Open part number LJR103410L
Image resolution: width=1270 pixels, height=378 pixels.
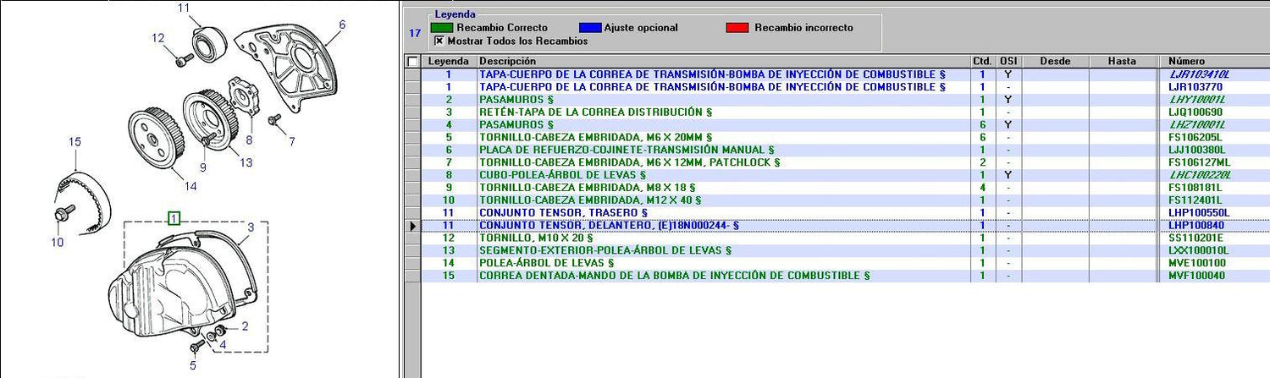[x=1199, y=74]
